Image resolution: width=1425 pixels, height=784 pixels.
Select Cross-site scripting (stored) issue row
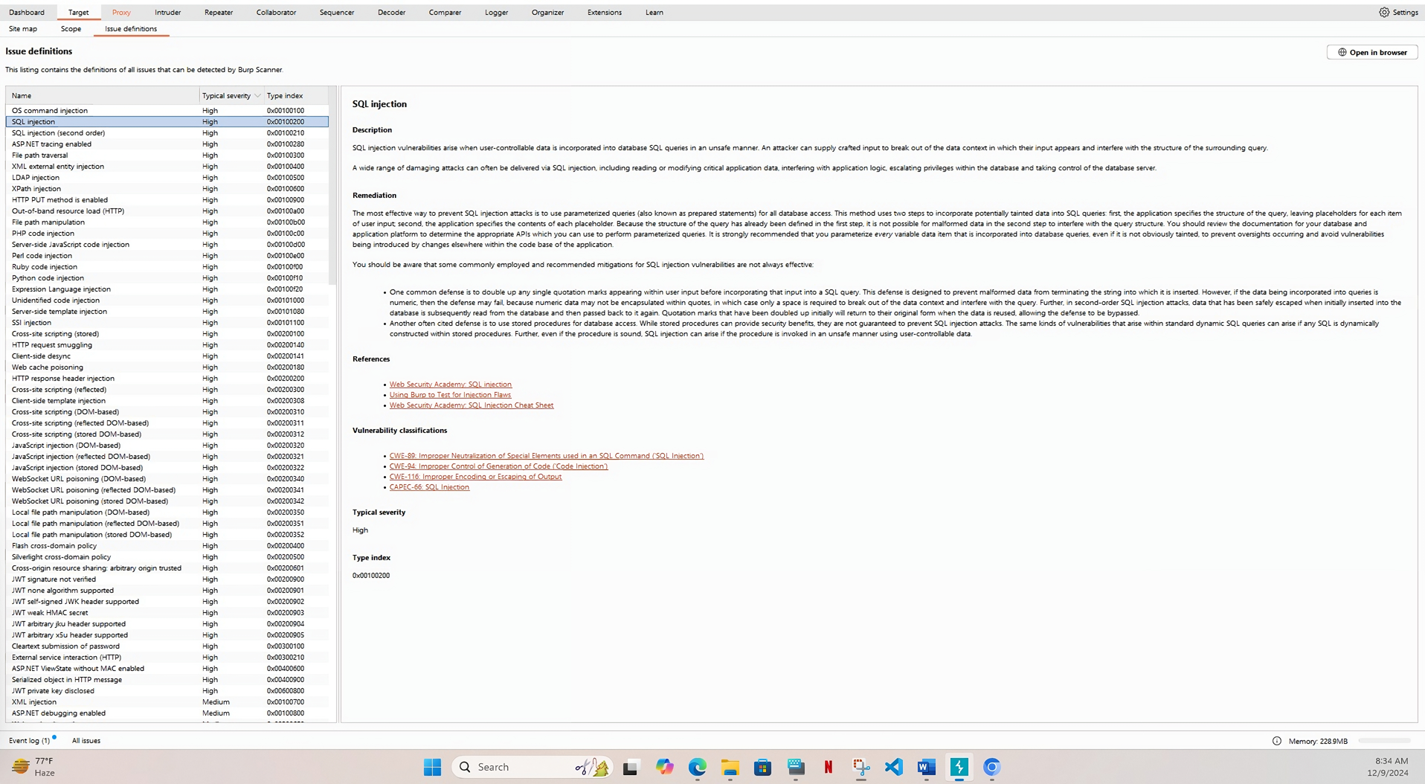pos(55,333)
